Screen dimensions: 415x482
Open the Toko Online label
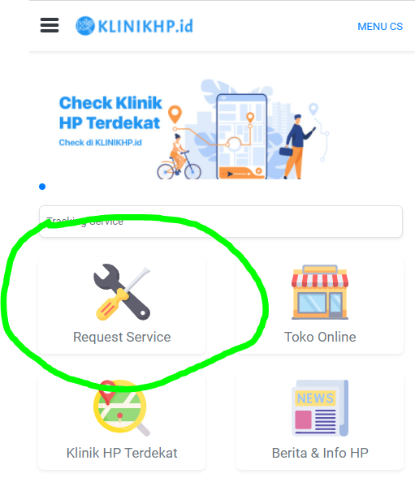pos(320,337)
